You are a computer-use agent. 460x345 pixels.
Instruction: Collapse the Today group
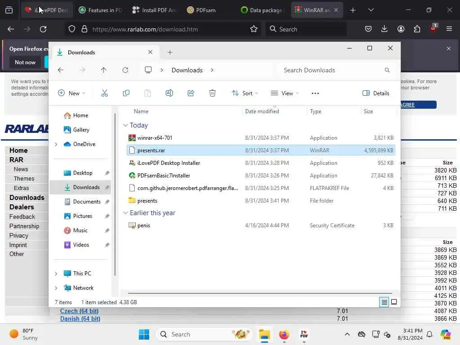click(126, 125)
